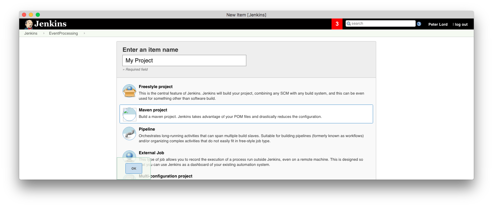Select the Freestyle project icon
The image size is (493, 207).
click(x=130, y=91)
